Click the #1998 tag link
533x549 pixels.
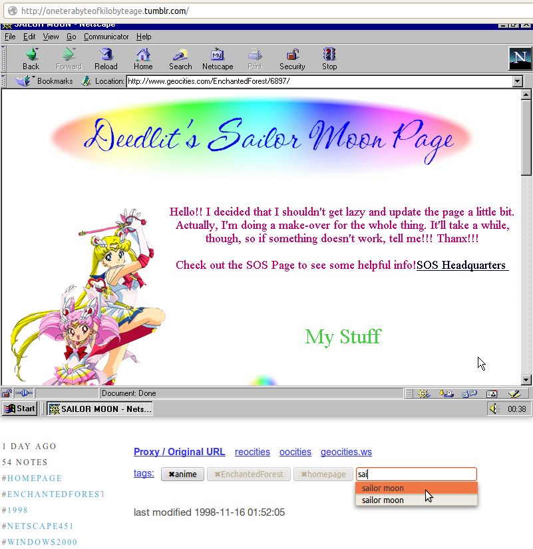click(15, 510)
